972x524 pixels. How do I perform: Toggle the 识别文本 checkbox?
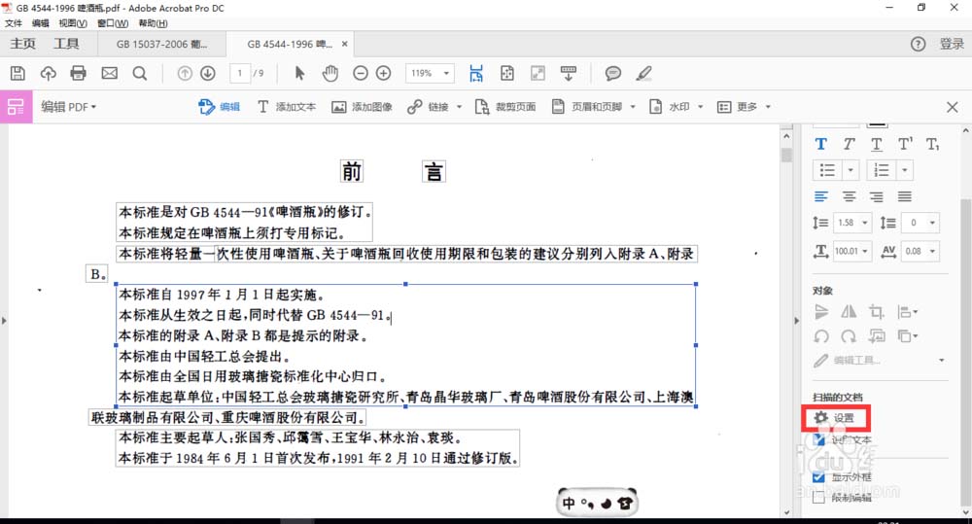819,440
